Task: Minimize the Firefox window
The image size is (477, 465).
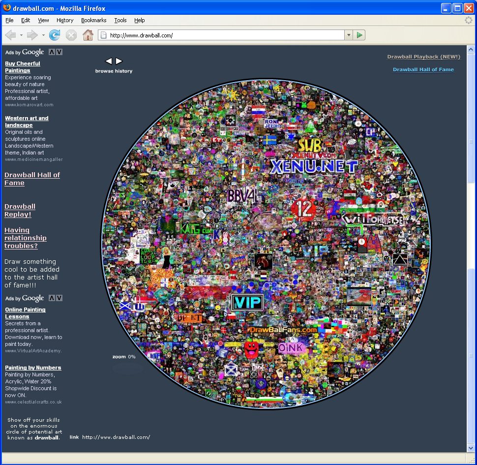Action: (446, 8)
